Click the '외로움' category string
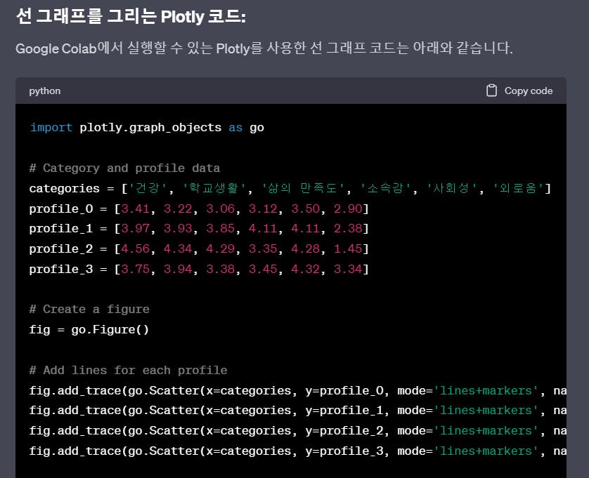Image resolution: width=589 pixels, height=478 pixels. [518, 187]
